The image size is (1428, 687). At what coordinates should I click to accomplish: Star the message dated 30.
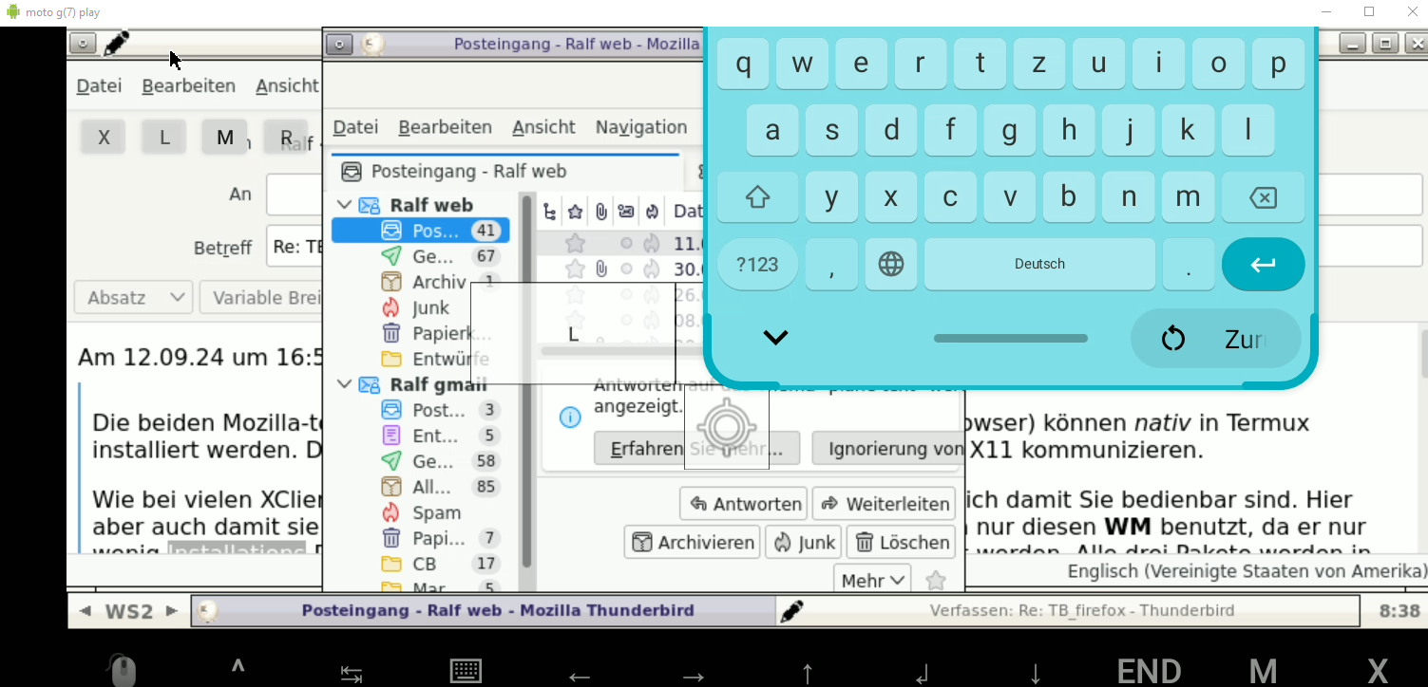[x=575, y=269]
